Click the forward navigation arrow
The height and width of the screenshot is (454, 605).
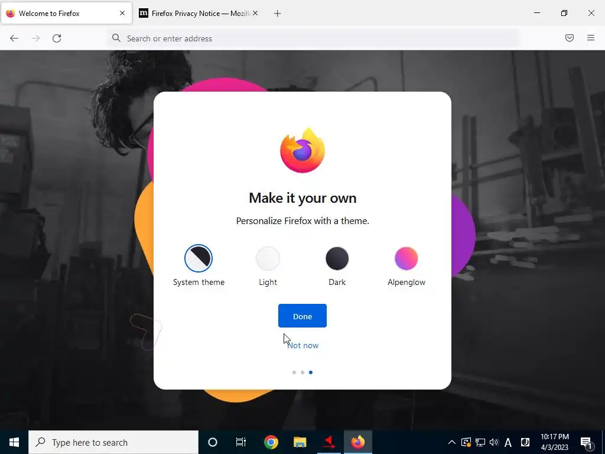coord(35,38)
